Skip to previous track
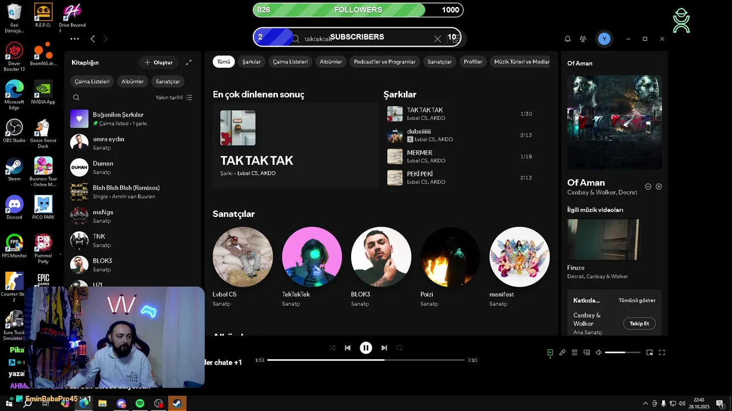The width and height of the screenshot is (732, 411). [x=348, y=348]
